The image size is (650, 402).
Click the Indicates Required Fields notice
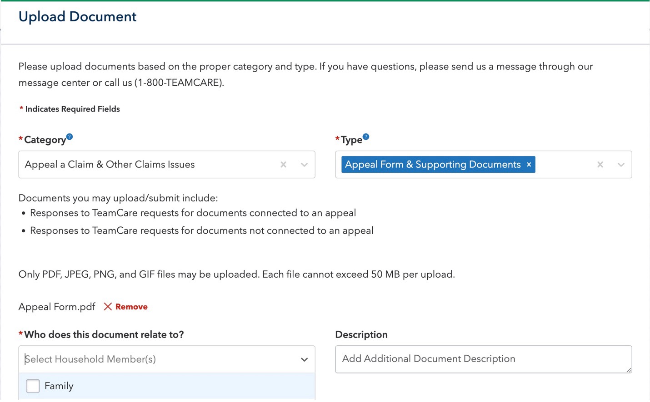(x=70, y=109)
